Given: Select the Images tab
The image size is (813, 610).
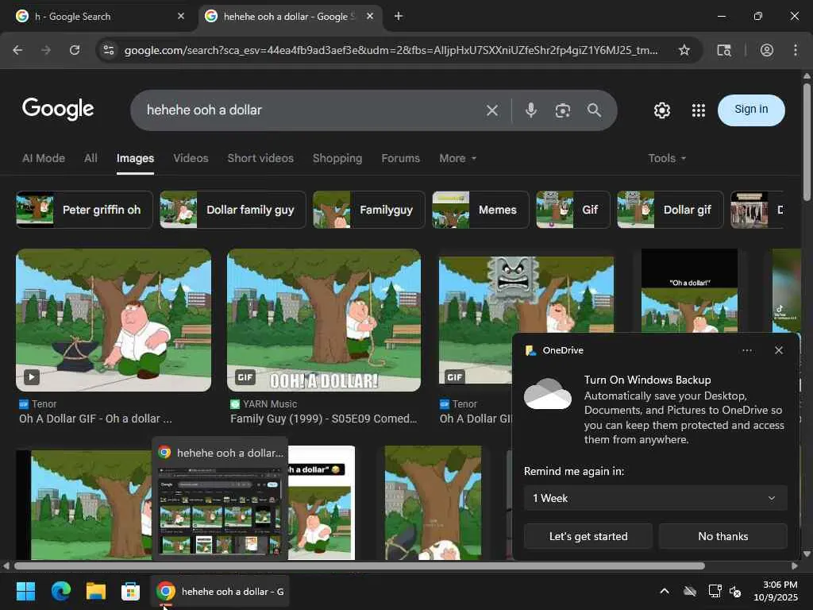Looking at the screenshot, I should click(x=135, y=158).
